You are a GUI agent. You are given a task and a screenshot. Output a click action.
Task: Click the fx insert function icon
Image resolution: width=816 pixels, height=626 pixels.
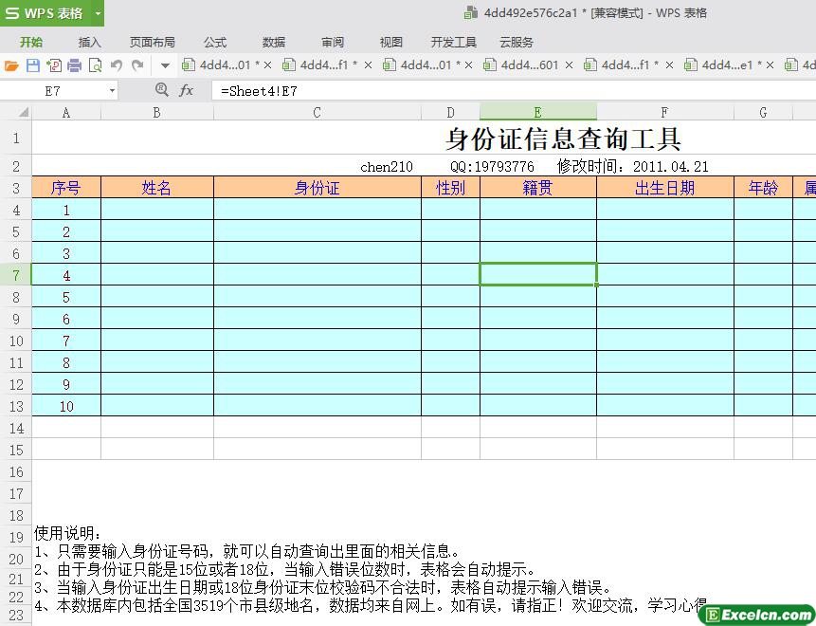(187, 90)
